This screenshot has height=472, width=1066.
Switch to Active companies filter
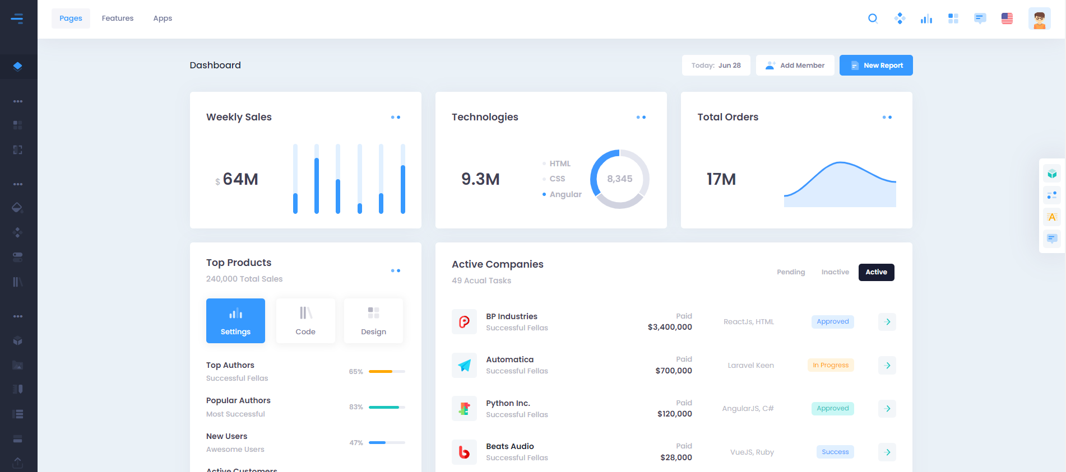click(877, 272)
